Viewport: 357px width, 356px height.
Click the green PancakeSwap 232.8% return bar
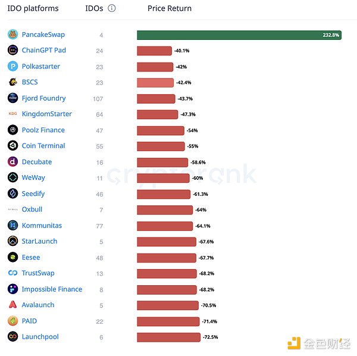pyautogui.click(x=239, y=35)
